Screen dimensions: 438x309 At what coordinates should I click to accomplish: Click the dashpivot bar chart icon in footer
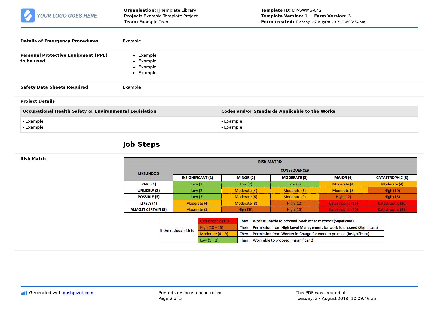24,293
